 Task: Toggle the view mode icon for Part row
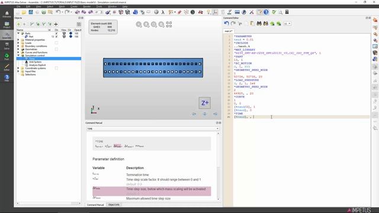pyautogui.click(x=64, y=37)
